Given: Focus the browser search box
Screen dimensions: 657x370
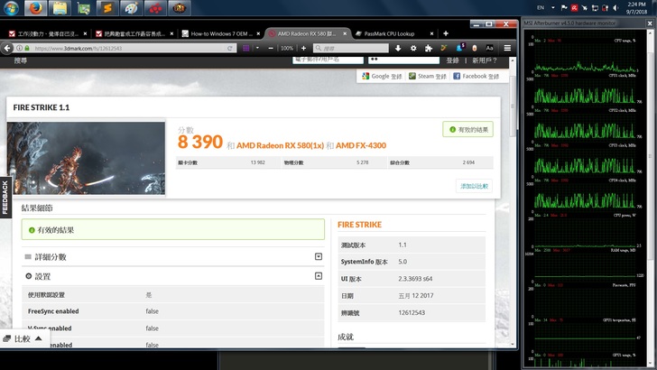Looking at the screenshot, I should 351,48.
